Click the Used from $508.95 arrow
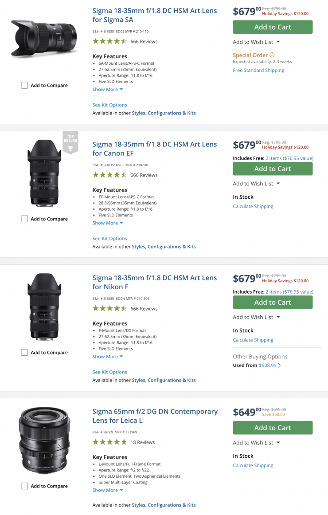 pyautogui.click(x=279, y=366)
